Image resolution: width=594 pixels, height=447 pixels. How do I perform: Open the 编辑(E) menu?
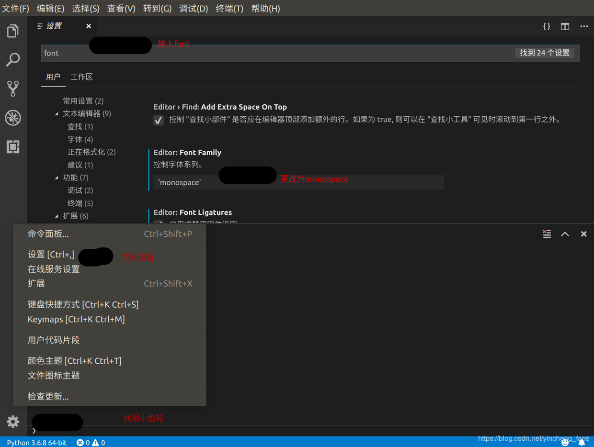pos(50,8)
